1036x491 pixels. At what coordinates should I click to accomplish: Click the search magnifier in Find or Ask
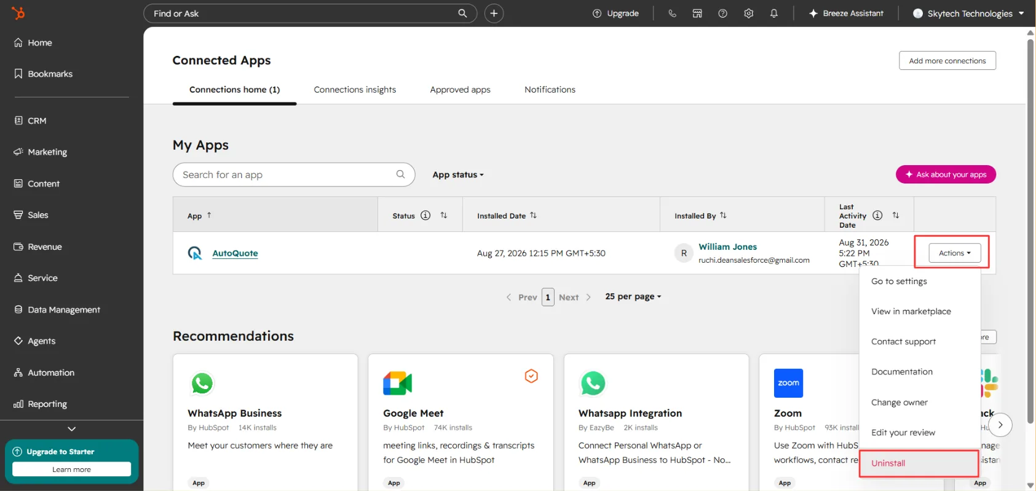tap(462, 13)
